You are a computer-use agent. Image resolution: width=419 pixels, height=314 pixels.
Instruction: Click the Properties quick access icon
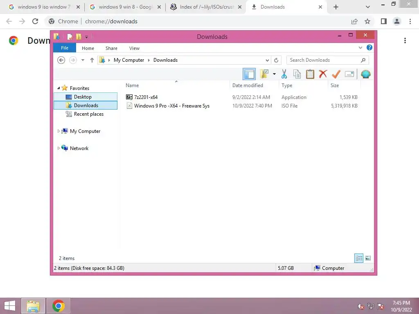70,36
